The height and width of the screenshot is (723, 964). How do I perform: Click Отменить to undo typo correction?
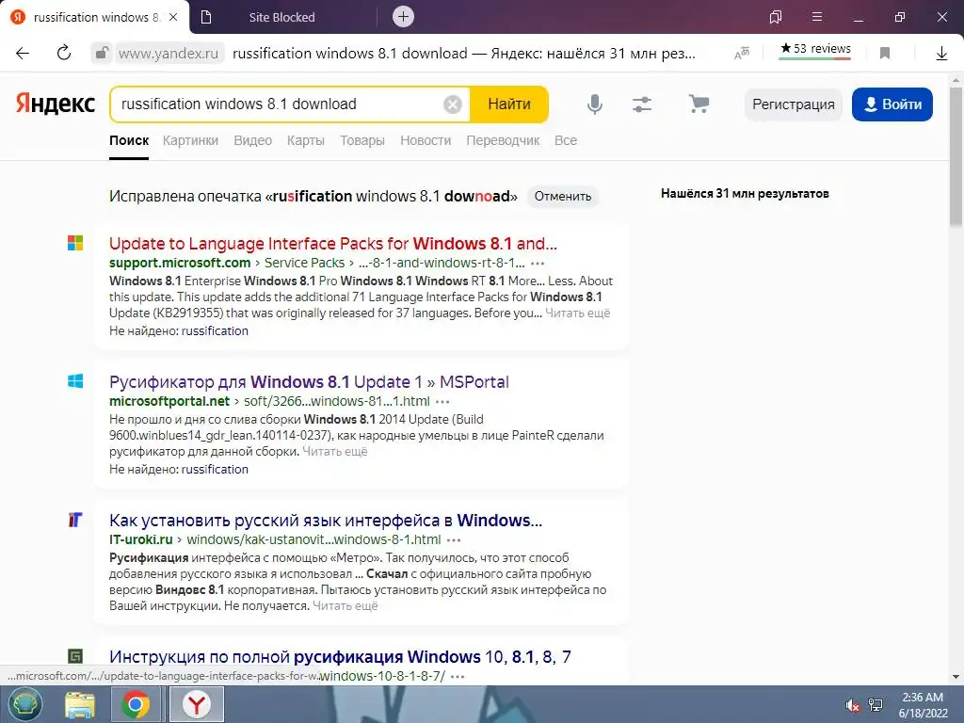563,197
